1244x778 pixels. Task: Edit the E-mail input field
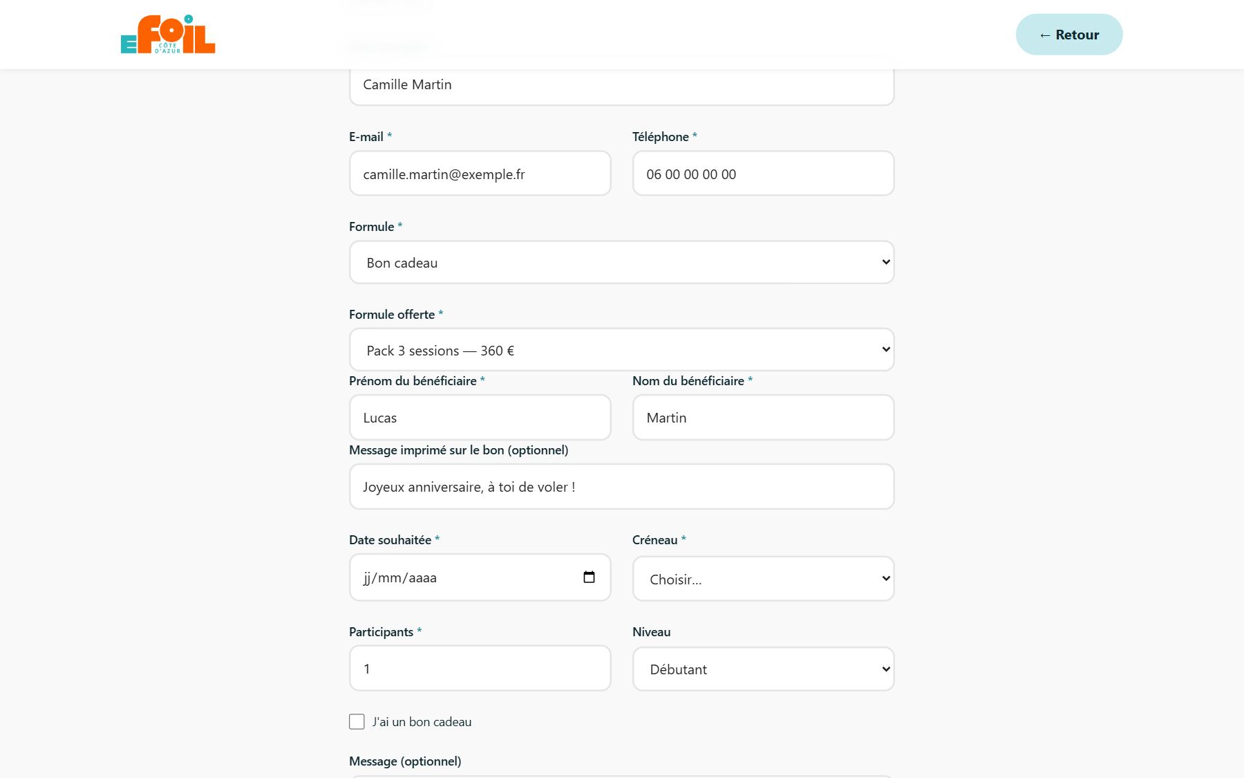tap(480, 174)
